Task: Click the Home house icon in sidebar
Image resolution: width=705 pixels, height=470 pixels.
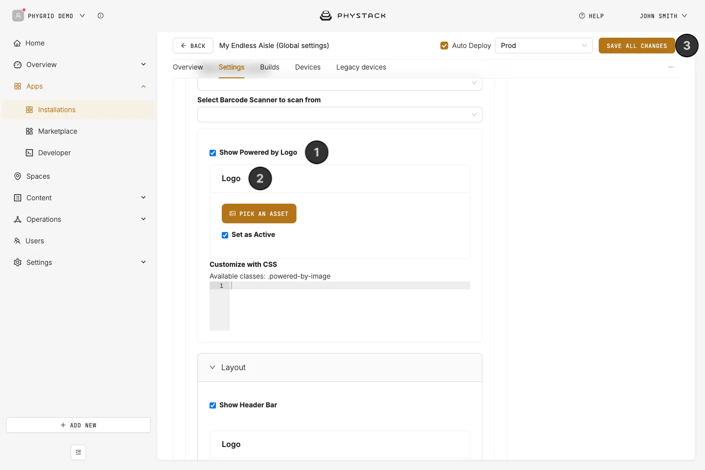Action: 17,43
